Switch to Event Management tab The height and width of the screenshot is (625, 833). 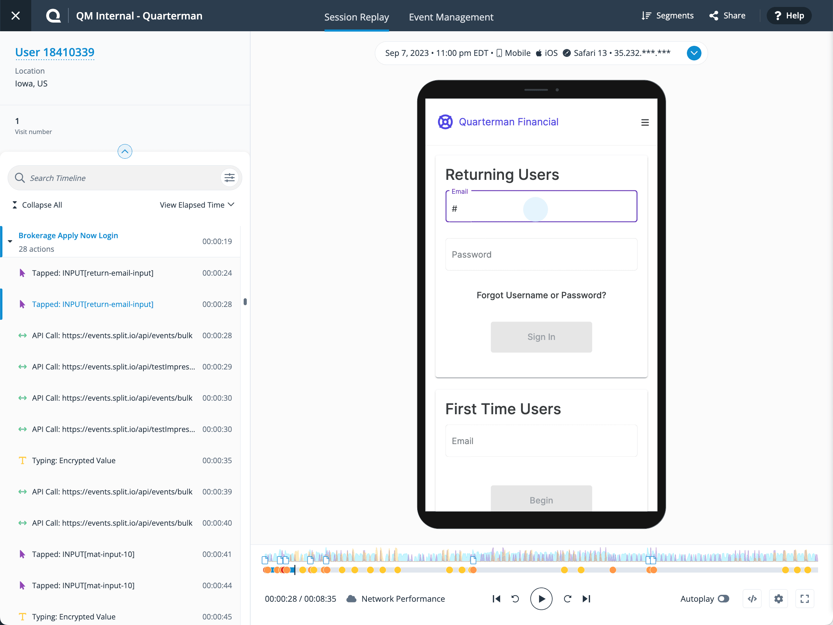(x=451, y=17)
